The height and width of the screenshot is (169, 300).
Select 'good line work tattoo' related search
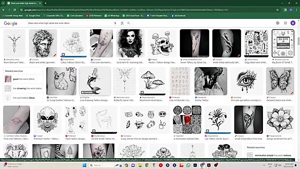[x=23, y=79]
